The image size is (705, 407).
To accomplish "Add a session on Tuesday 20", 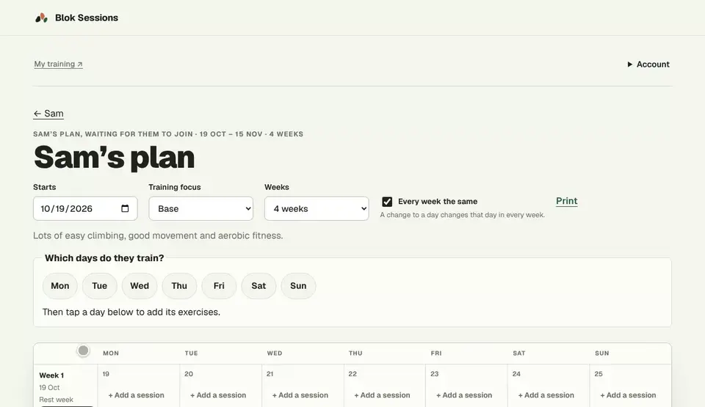I will pos(218,395).
